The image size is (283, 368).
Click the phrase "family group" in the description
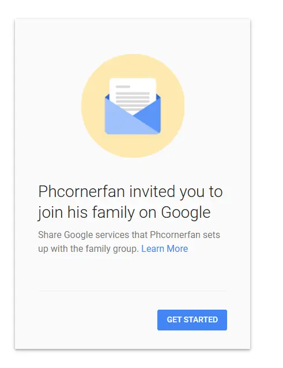(112, 249)
